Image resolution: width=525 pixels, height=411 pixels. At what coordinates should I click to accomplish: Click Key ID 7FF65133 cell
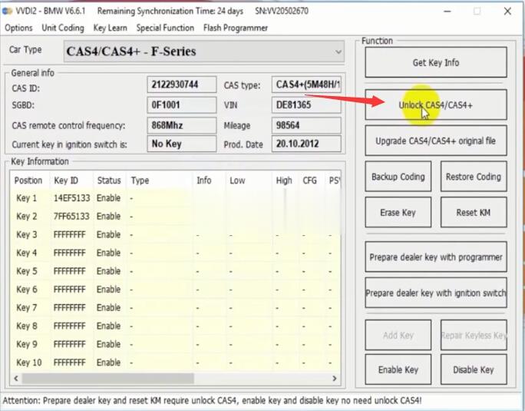[x=71, y=216]
